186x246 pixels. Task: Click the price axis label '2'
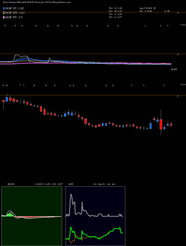[177, 96]
